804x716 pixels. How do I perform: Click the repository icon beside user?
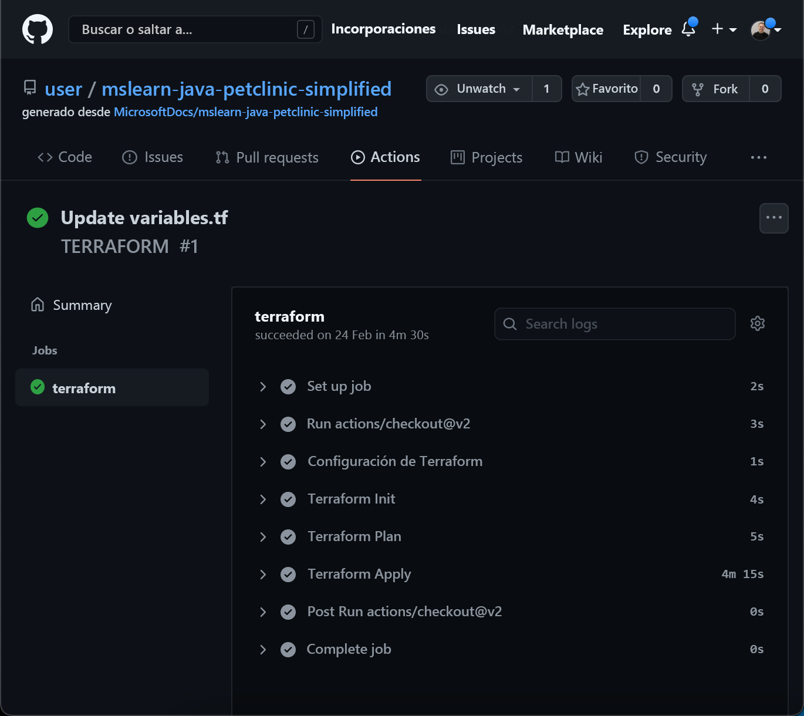coord(30,88)
